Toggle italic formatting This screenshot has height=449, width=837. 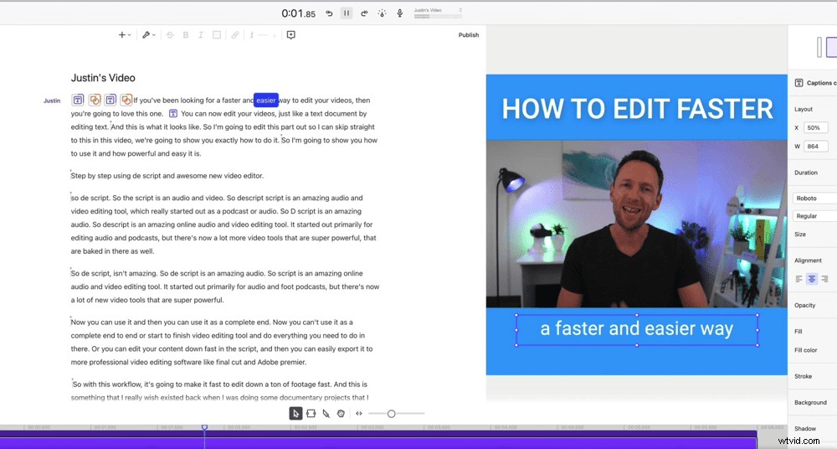[x=201, y=34]
